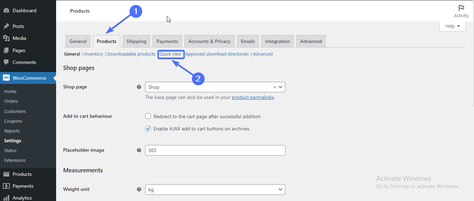Click the Placeholder image input field
The width and height of the screenshot is (474, 201).
[x=215, y=150]
